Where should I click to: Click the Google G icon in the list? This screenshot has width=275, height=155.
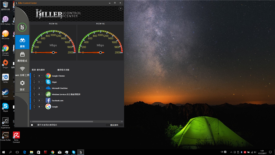pos(48,107)
